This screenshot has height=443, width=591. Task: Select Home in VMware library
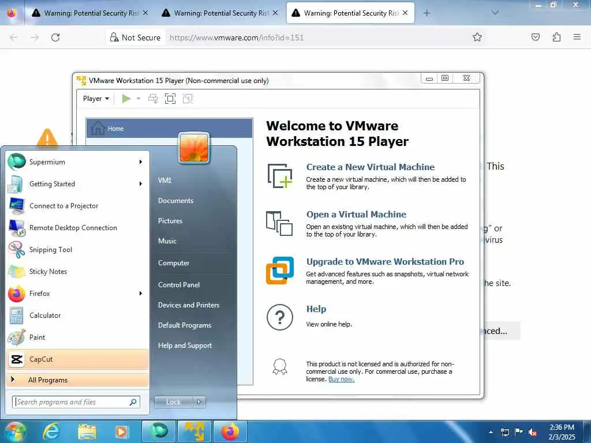click(169, 129)
